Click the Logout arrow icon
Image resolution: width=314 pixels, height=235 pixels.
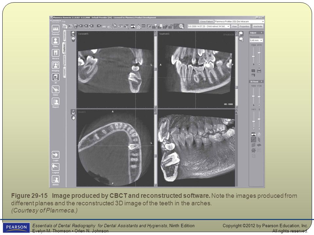point(56,167)
